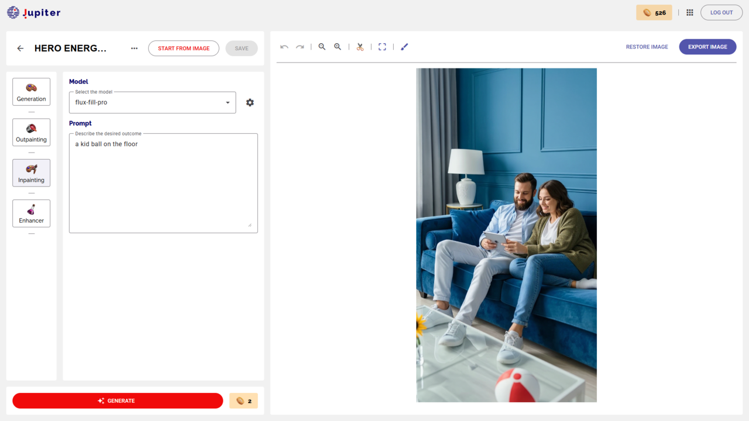
Task: Activate the fullscreen frame icon
Action: 382,47
